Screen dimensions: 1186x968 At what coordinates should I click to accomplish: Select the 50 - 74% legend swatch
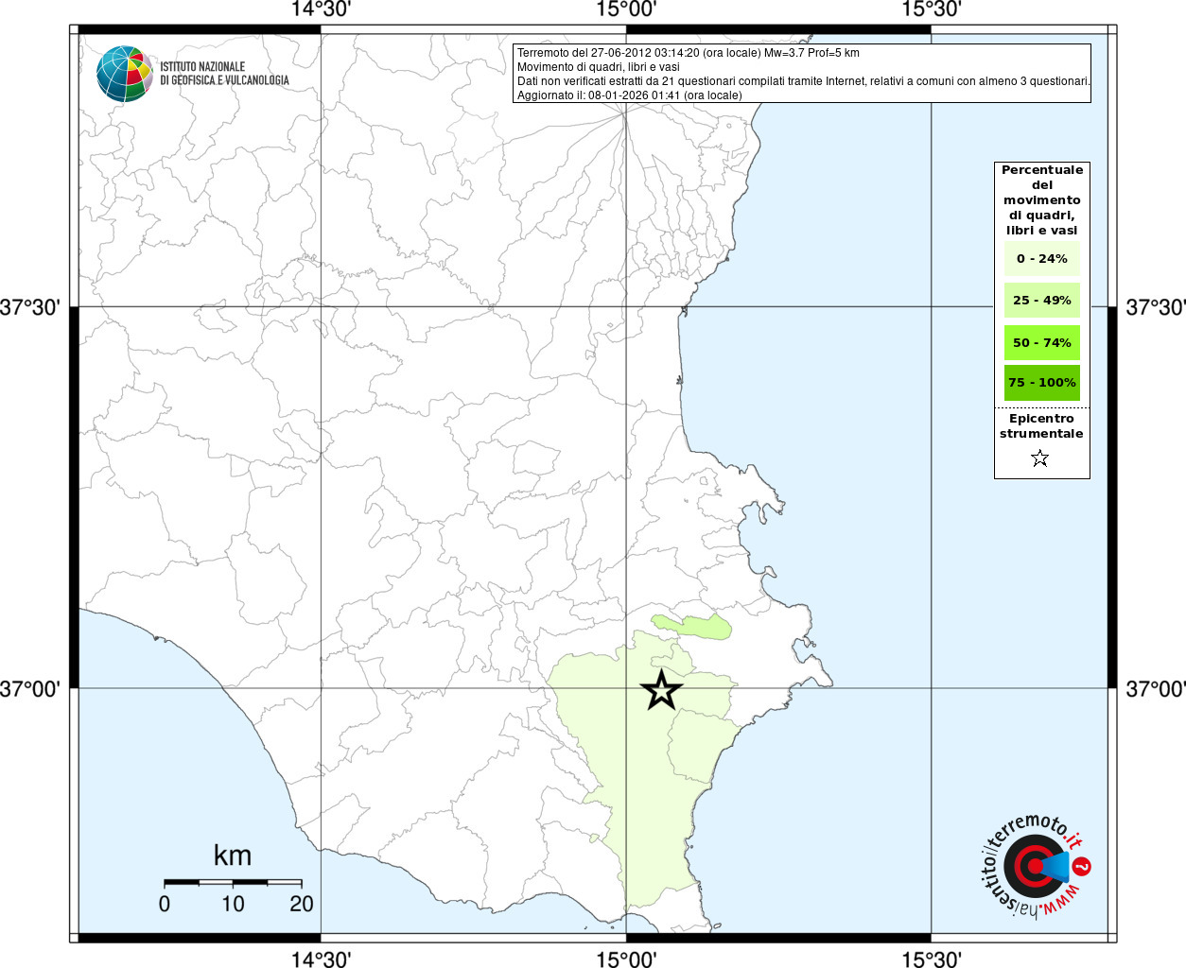pos(1042,342)
